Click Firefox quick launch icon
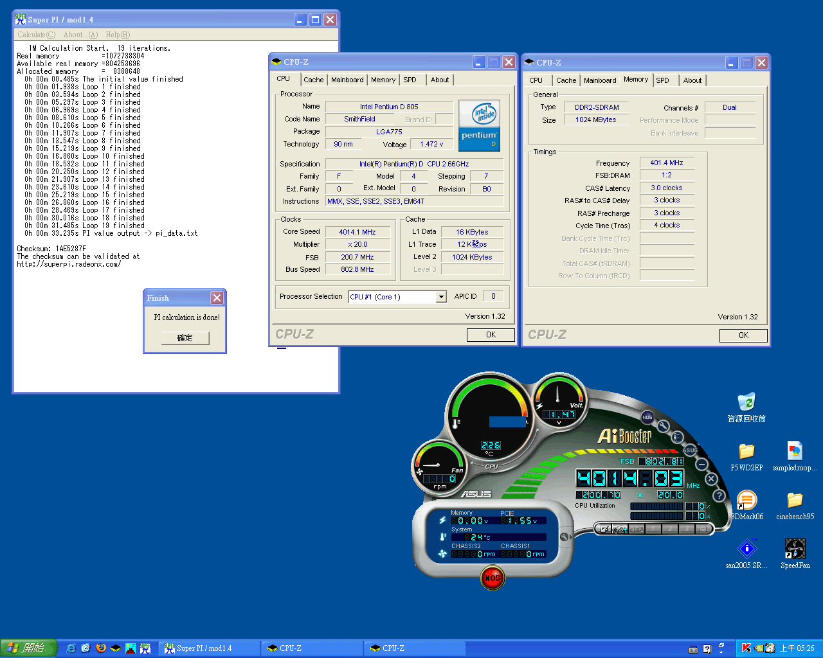The height and width of the screenshot is (658, 823). tap(101, 648)
